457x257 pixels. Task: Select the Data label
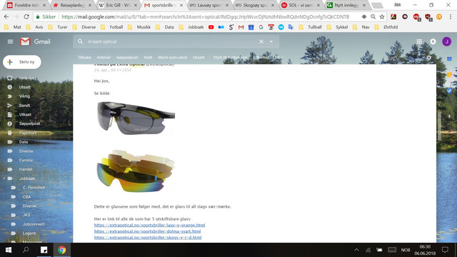click(x=24, y=142)
